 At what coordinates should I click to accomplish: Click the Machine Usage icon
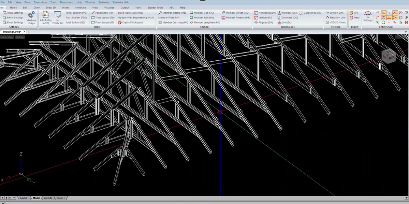click(31, 17)
